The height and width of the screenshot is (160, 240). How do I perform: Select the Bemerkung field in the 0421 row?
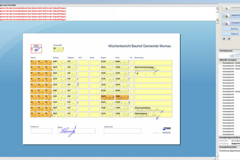153,109
